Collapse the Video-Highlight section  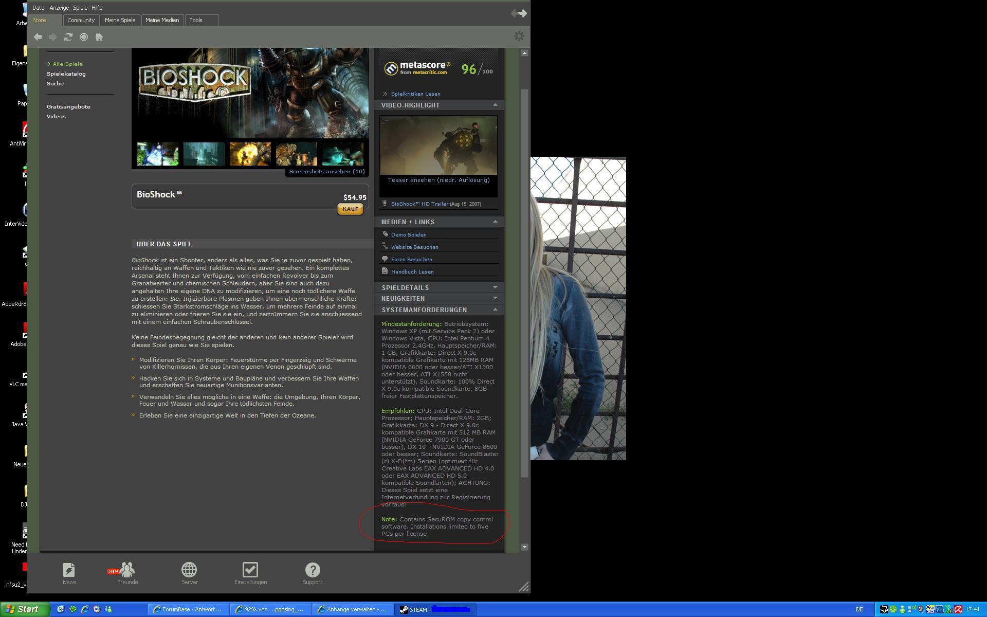pos(495,105)
